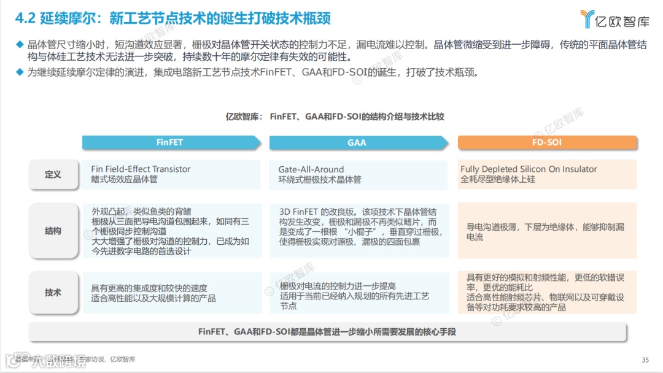The image size is (663, 373).
Task: Click FD-SOI tech text '具有更好的模拟和射频性能'
Action: pos(516,277)
